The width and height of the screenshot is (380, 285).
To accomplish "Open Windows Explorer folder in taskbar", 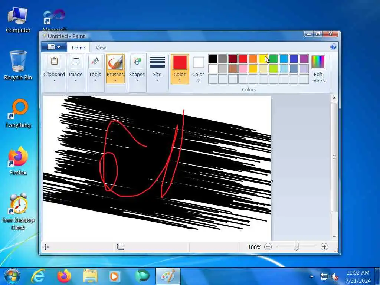I will (90, 276).
